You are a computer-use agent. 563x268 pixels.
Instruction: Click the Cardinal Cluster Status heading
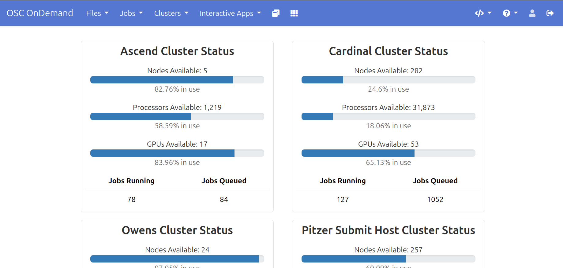tap(388, 51)
